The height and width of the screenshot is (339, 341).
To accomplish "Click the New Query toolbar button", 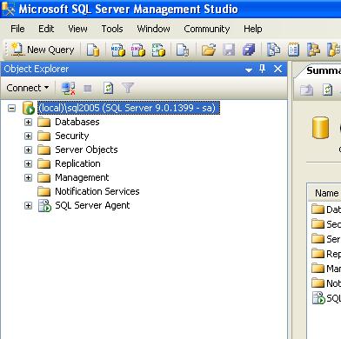I will [43, 50].
